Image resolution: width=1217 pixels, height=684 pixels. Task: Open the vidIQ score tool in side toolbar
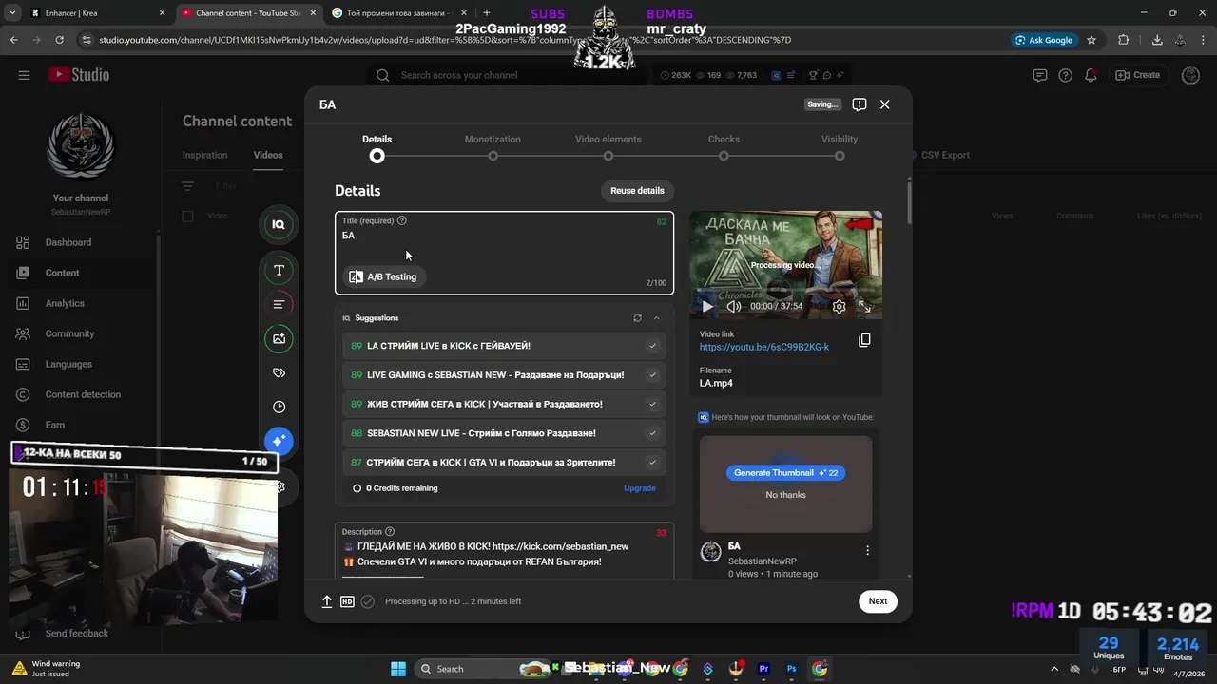(x=279, y=224)
